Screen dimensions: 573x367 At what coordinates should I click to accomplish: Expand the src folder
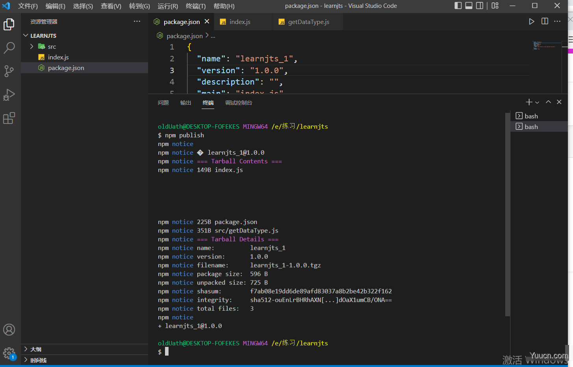pos(85,46)
